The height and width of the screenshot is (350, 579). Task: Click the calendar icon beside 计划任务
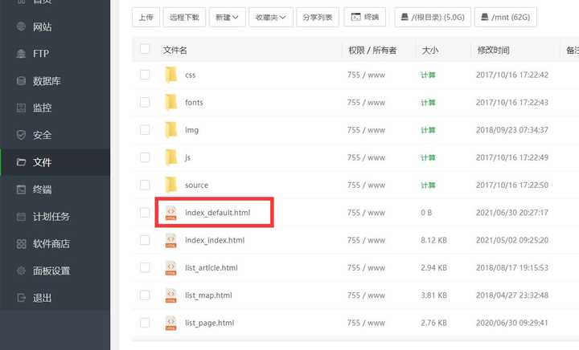[22, 217]
